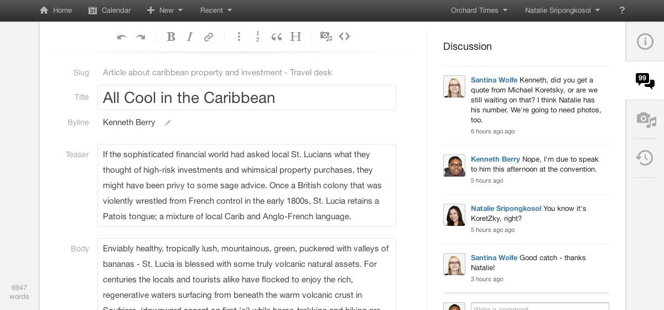Toggle bold formatting

point(171,37)
